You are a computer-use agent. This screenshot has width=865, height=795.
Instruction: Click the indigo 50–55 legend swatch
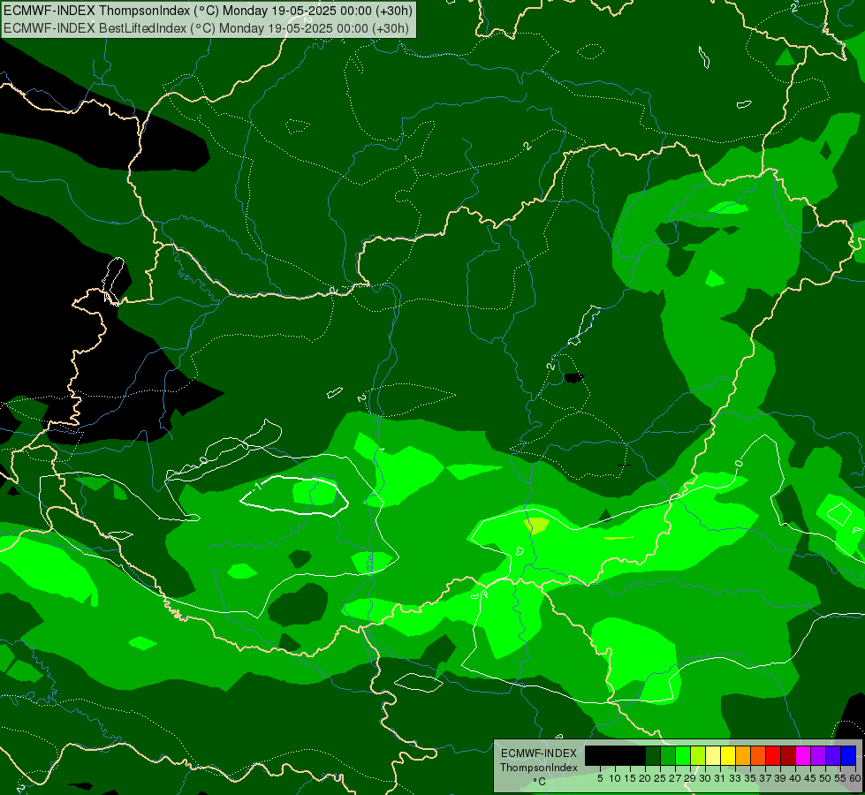click(x=833, y=755)
